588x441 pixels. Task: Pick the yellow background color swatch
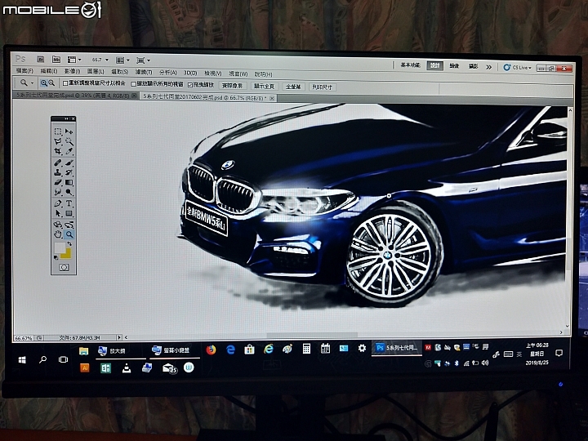68,256
